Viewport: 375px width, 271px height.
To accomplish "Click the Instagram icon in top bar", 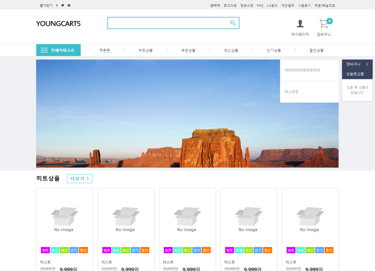I will [x=69, y=5].
